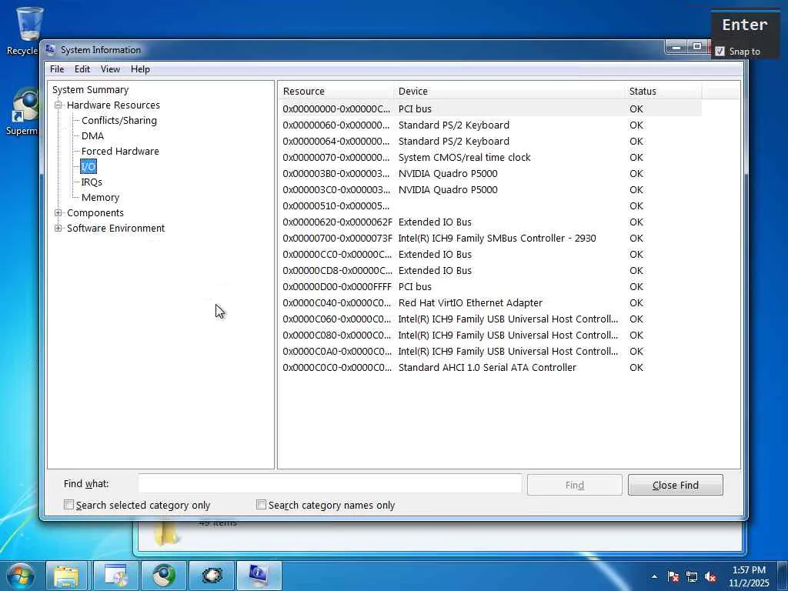Select resource 0x00000620-0x0000062F row

[x=490, y=222]
